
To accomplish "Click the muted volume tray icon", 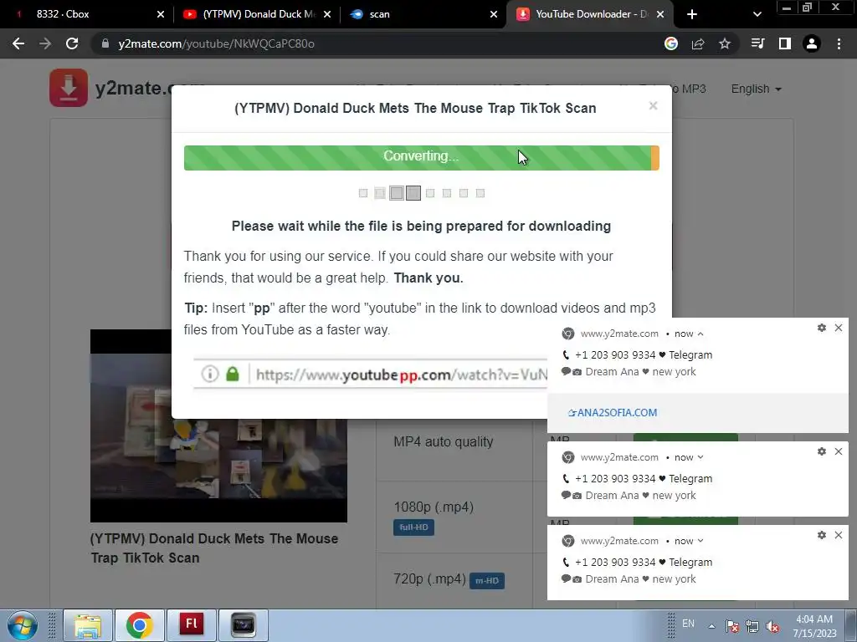I will [x=772, y=626].
